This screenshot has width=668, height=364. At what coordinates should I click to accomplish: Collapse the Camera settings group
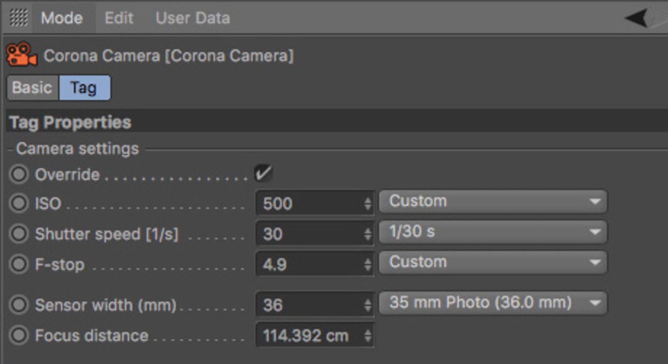77,149
